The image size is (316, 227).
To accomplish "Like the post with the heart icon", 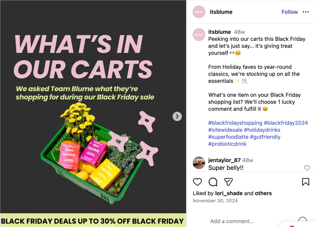I will click(197, 182).
